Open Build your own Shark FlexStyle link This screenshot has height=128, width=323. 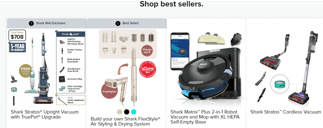[x=126, y=121]
